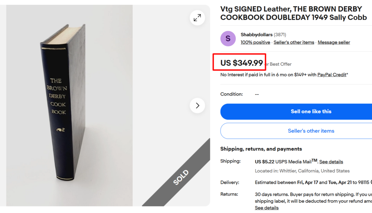Open the Shabbydollars seller profile

click(256, 35)
